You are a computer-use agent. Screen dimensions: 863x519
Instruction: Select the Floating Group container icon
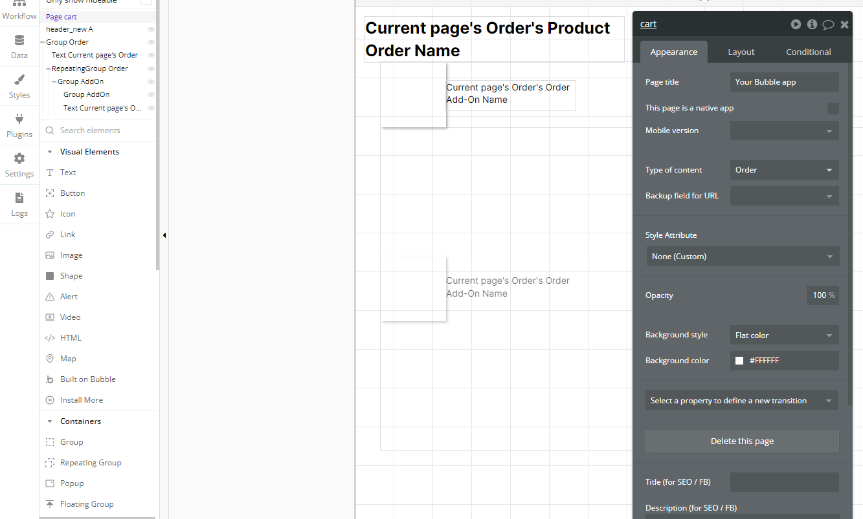pos(50,504)
